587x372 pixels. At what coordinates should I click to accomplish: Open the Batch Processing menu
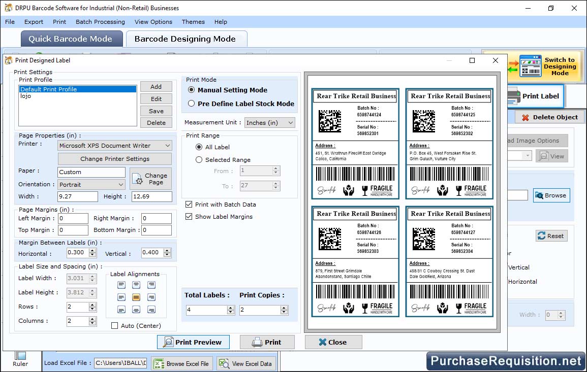coord(100,22)
